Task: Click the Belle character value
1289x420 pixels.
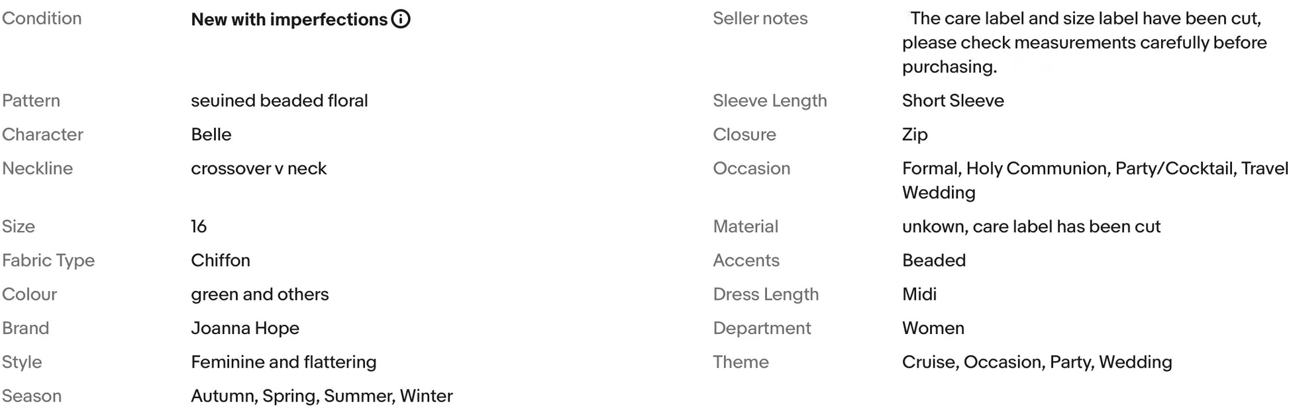Action: [x=211, y=134]
